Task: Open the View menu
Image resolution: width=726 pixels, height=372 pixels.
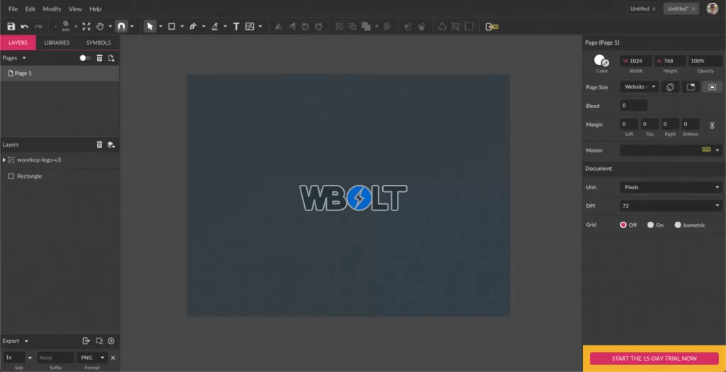Action: tap(75, 9)
